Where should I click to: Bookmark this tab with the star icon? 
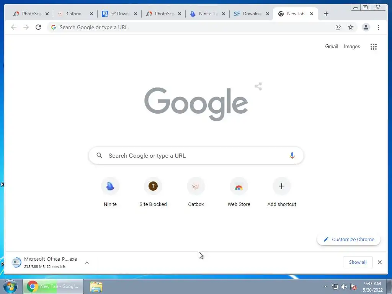[351, 27]
